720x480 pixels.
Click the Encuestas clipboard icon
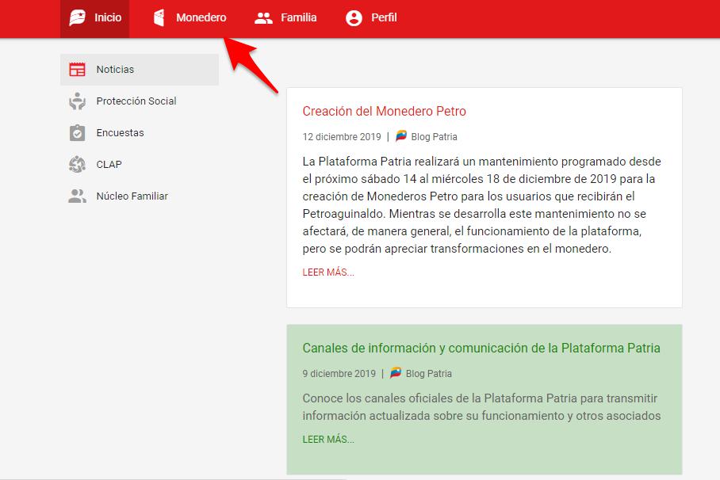point(77,132)
